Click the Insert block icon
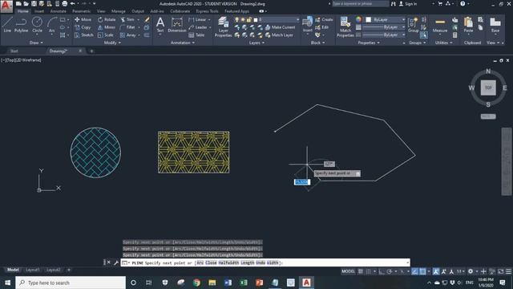Viewport: 513px width, 289px height. [x=308, y=25]
